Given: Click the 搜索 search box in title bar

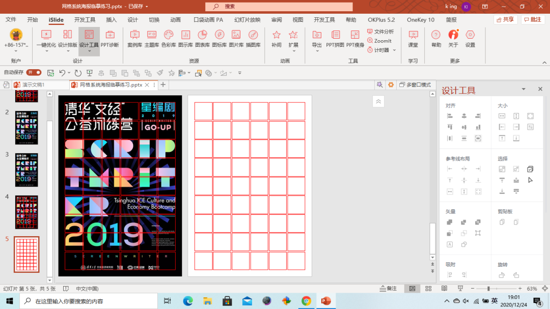Looking at the screenshot, I should 279,6.
